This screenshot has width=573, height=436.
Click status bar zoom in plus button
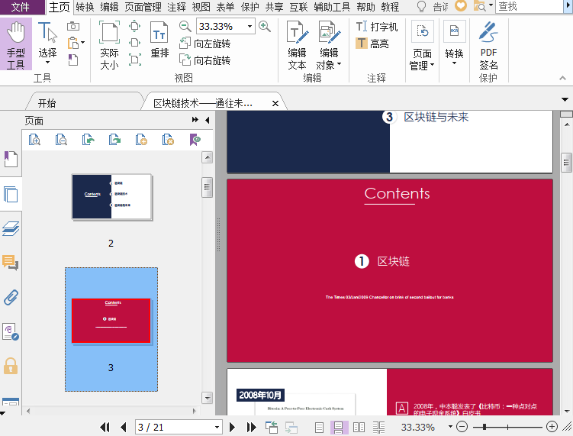pos(552,427)
